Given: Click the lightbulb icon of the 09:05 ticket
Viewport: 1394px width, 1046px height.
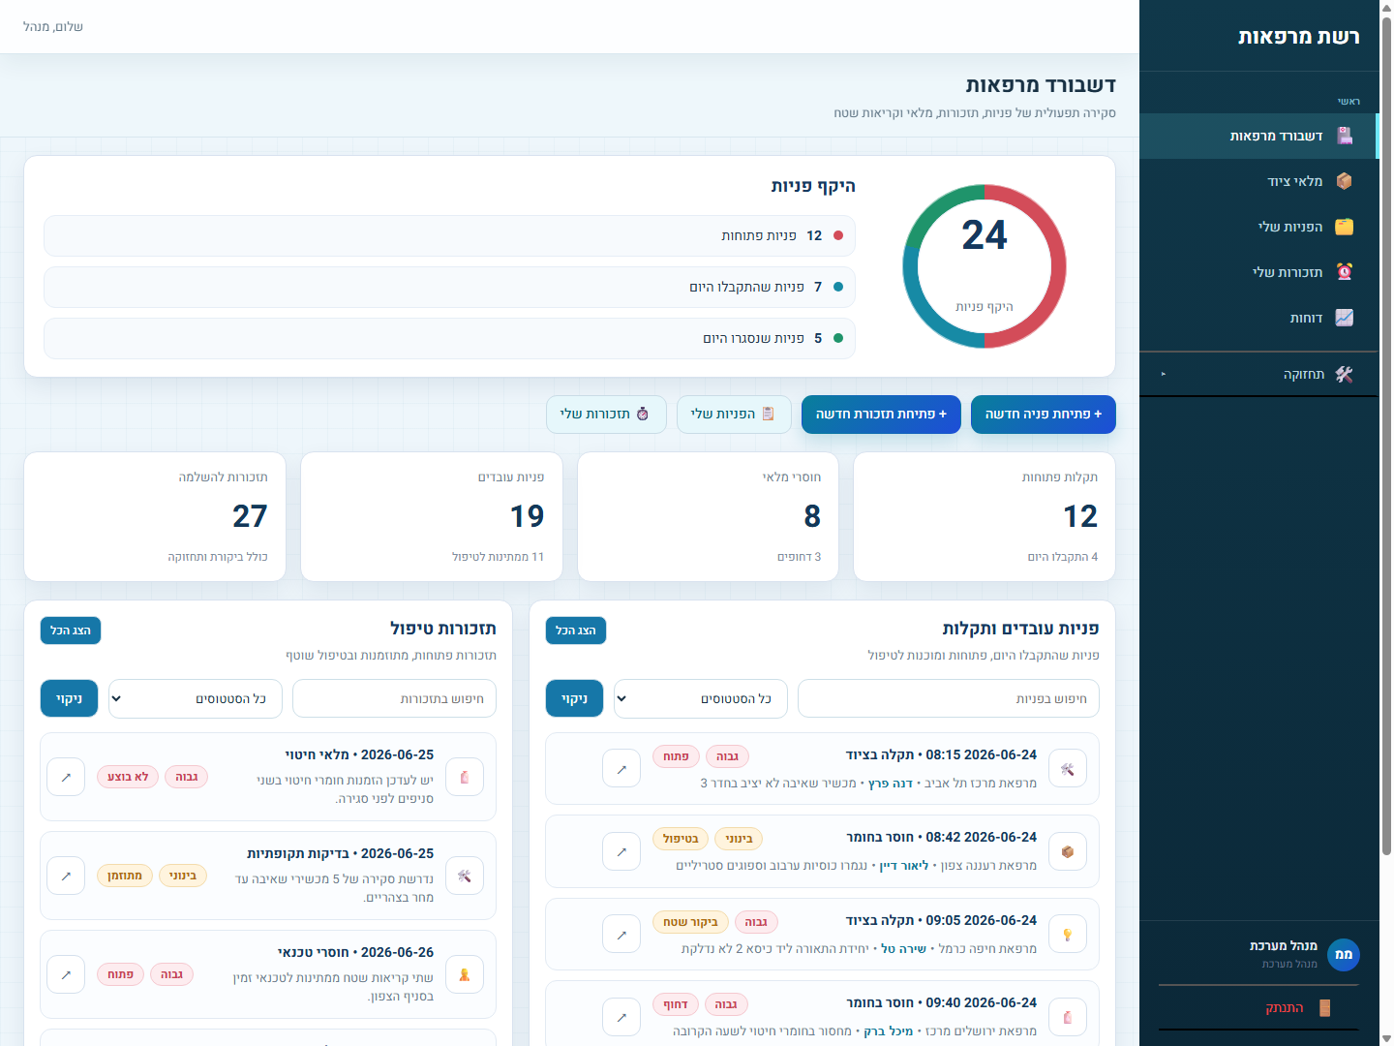Looking at the screenshot, I should [x=1068, y=935].
